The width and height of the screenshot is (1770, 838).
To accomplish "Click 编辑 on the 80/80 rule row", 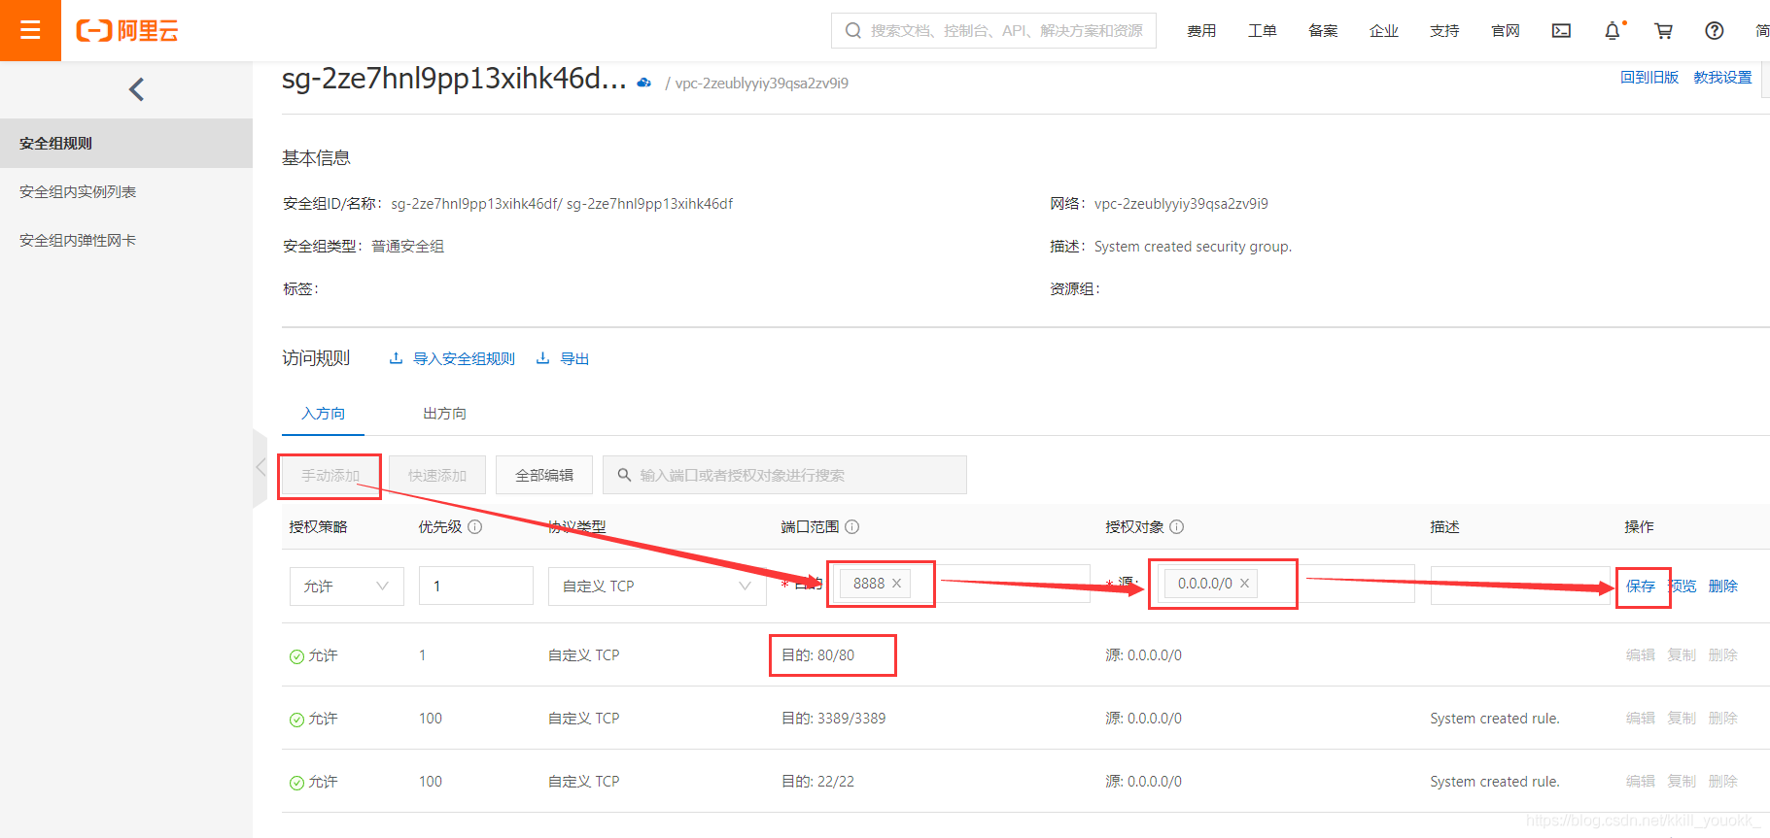I will (1641, 654).
